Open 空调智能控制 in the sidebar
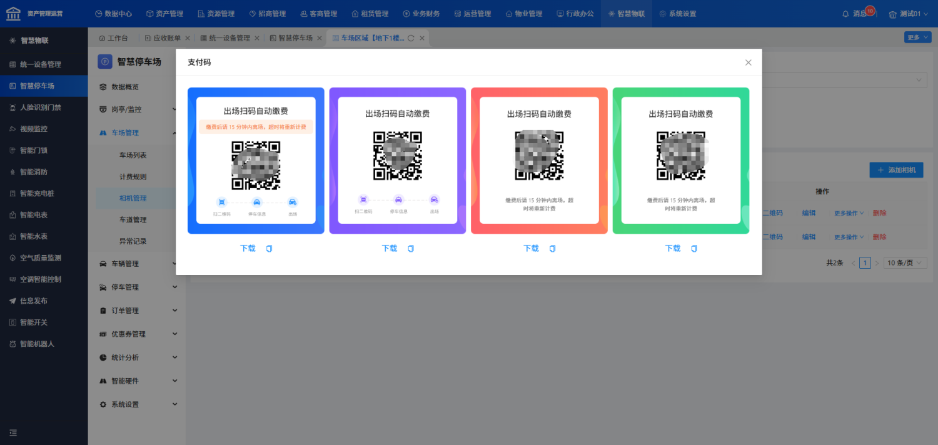Screen dimensions: 938x445 [x=44, y=279]
